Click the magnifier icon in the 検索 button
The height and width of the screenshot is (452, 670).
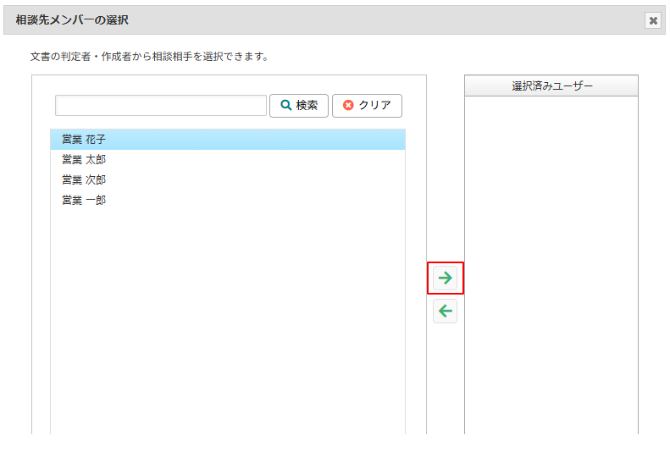click(x=285, y=106)
